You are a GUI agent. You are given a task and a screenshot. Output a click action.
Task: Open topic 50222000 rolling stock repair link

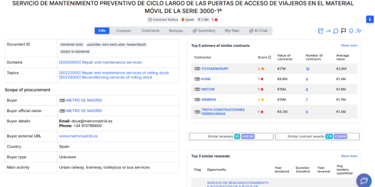(114, 73)
